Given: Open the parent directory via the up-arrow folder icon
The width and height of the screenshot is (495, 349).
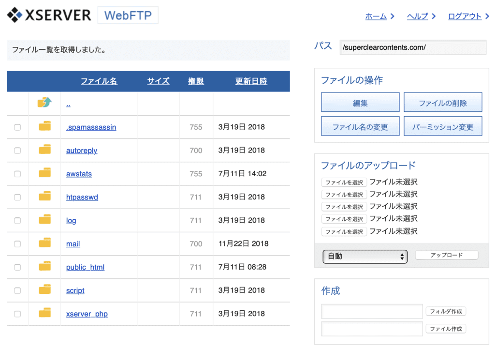Looking at the screenshot, I should pyautogui.click(x=44, y=103).
